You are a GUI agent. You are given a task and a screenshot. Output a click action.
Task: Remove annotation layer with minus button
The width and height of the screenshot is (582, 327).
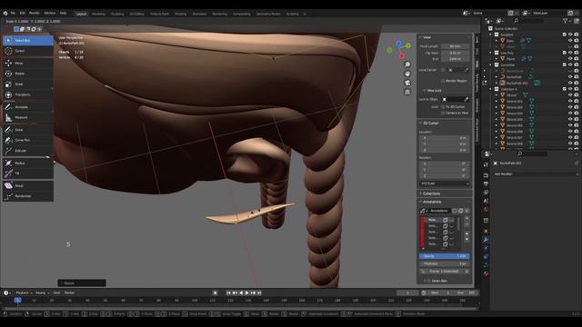tap(467, 224)
